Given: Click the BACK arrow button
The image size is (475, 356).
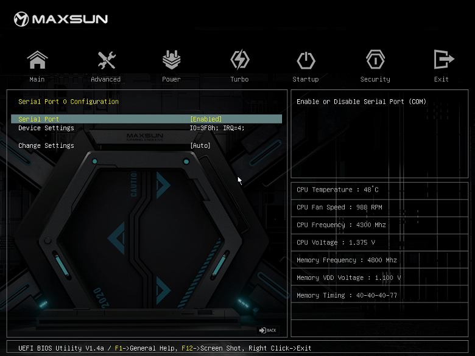Looking at the screenshot, I should 267,330.
